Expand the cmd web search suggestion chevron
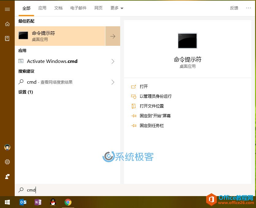The image size is (256, 208). [x=113, y=82]
